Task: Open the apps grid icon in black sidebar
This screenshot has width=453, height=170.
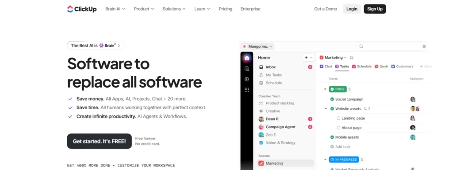Action: point(247,90)
